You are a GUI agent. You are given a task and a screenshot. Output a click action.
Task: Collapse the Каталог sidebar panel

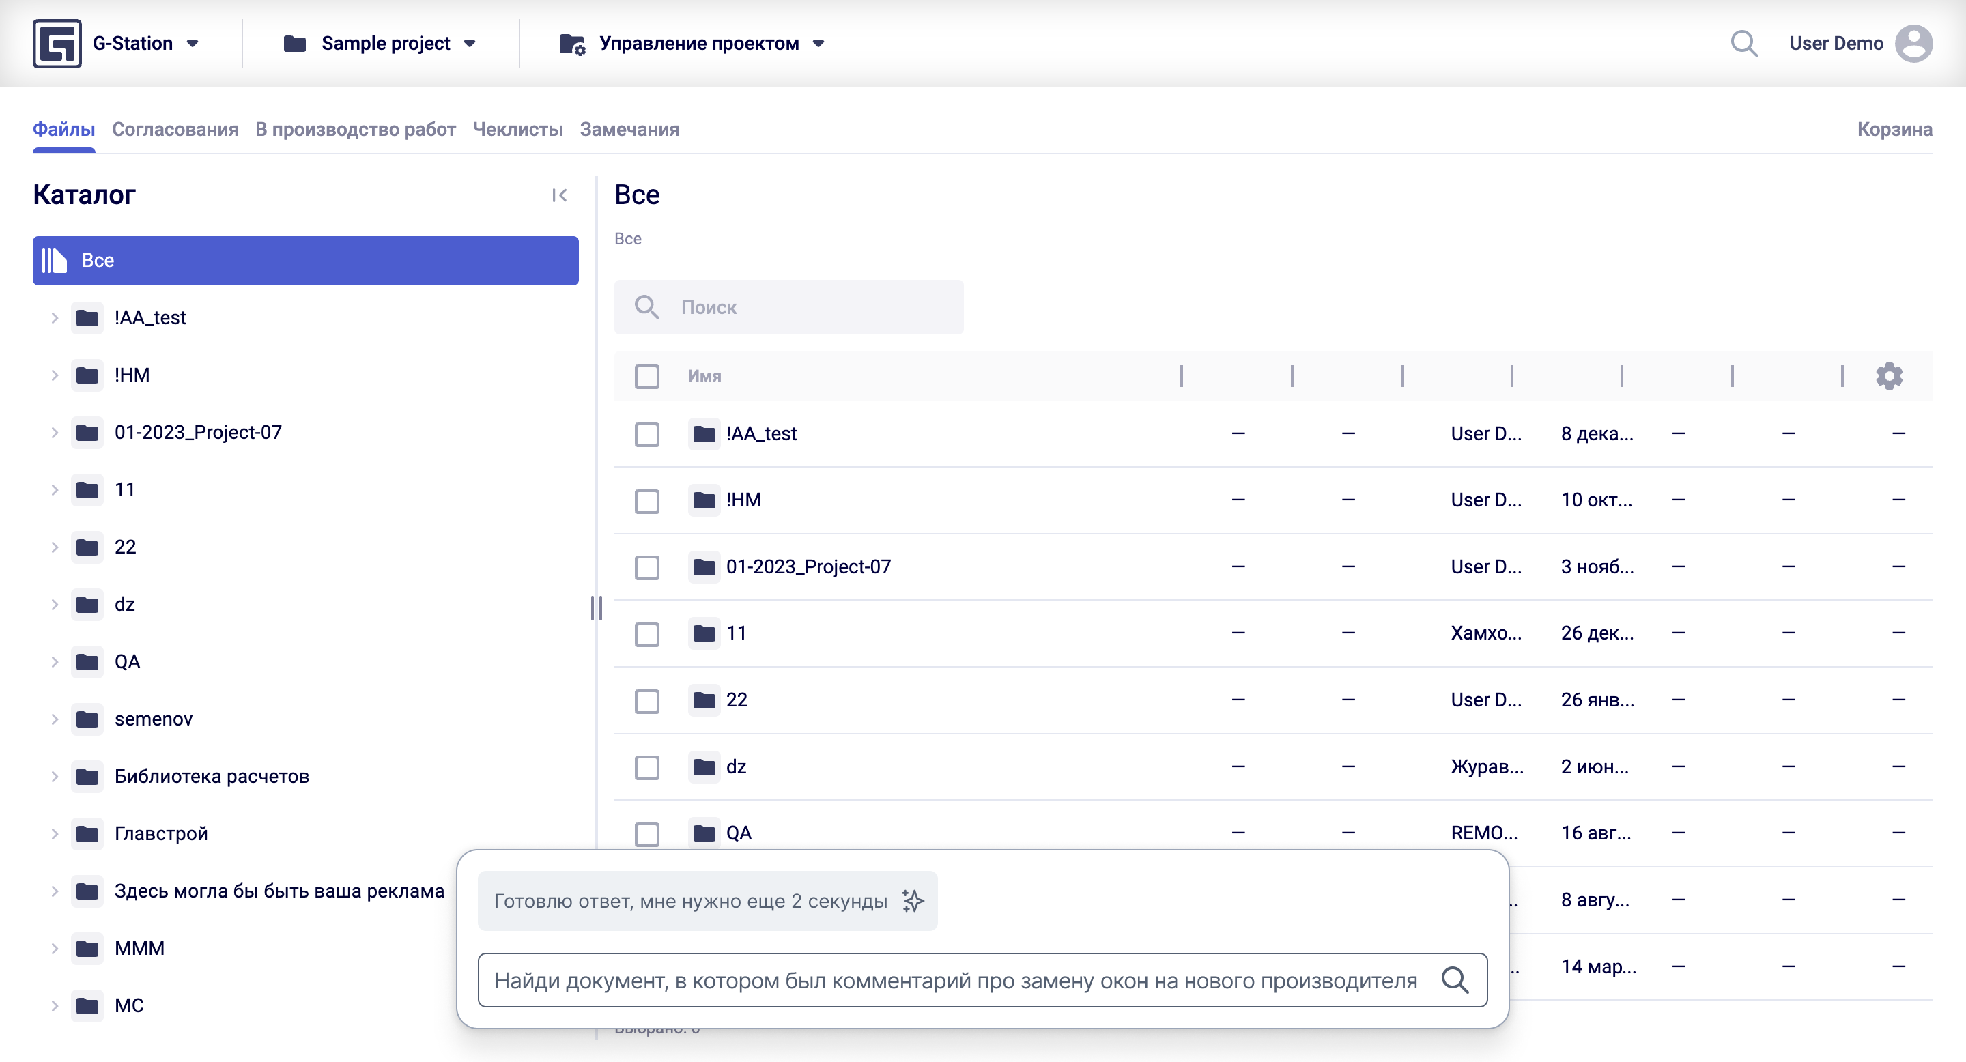click(560, 195)
